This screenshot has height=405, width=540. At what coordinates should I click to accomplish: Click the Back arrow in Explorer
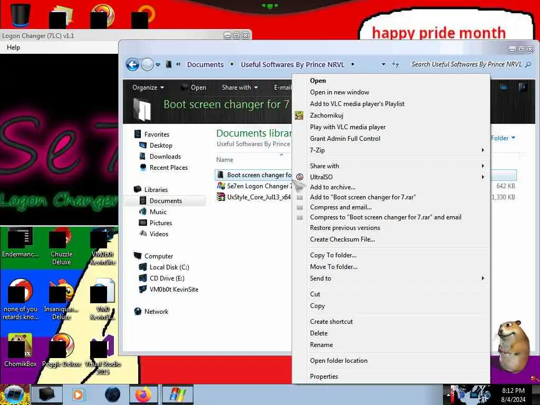(x=132, y=64)
